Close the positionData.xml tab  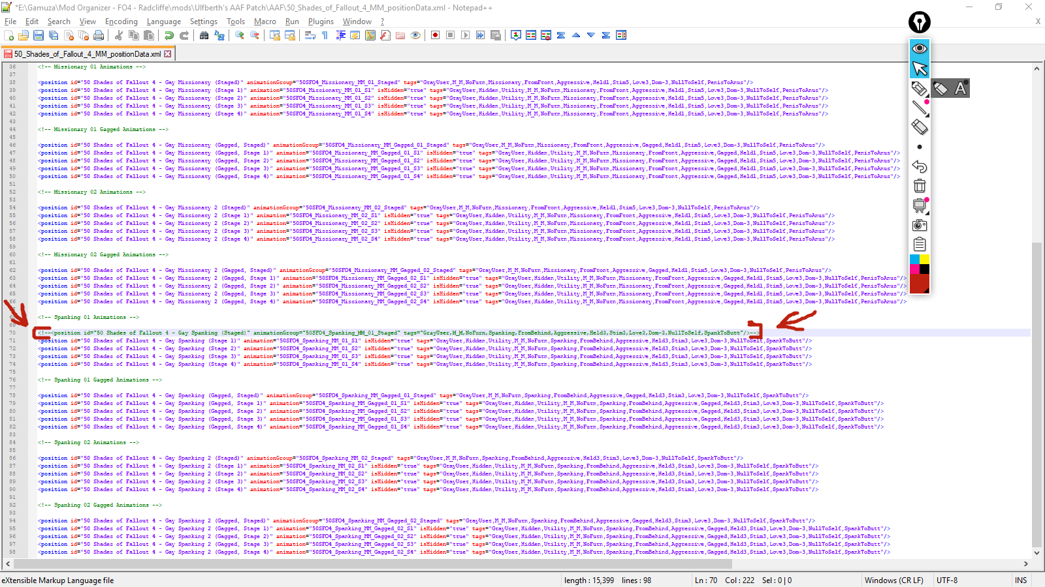(168, 54)
